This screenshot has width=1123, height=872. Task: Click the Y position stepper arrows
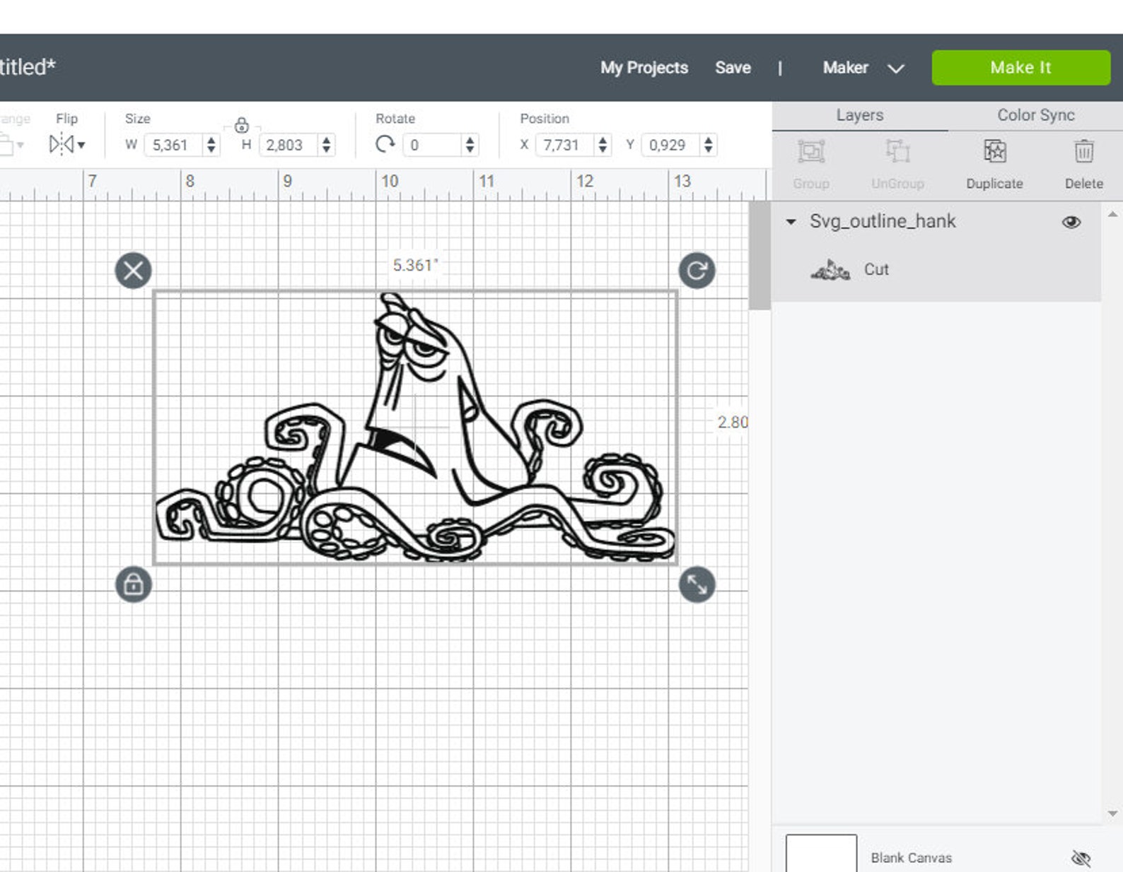click(709, 145)
